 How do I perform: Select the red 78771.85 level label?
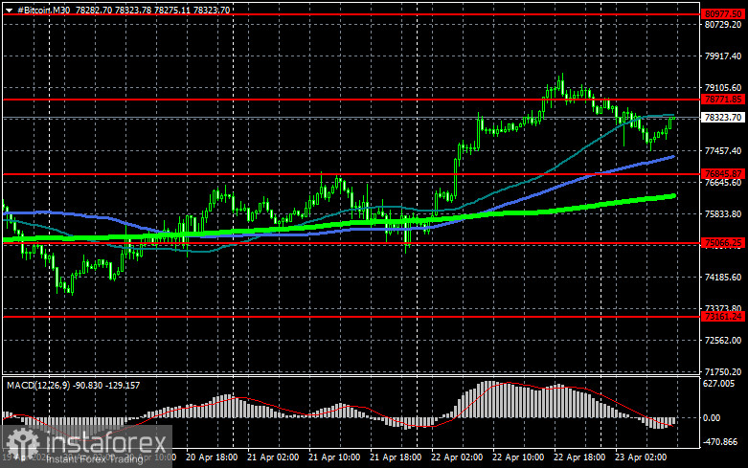[x=723, y=100]
